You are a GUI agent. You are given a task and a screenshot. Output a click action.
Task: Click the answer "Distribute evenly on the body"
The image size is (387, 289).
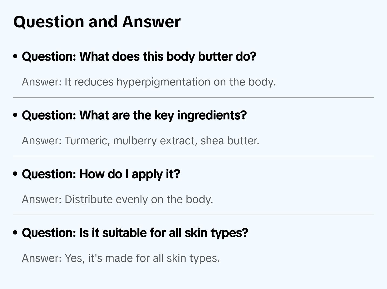click(117, 199)
